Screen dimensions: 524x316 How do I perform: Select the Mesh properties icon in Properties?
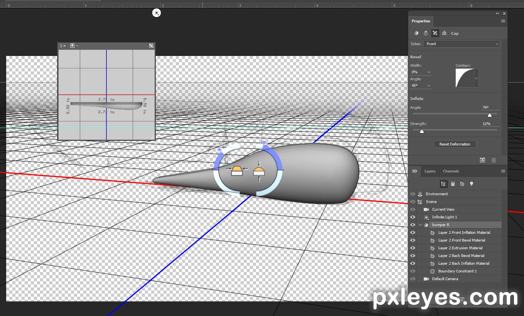416,33
